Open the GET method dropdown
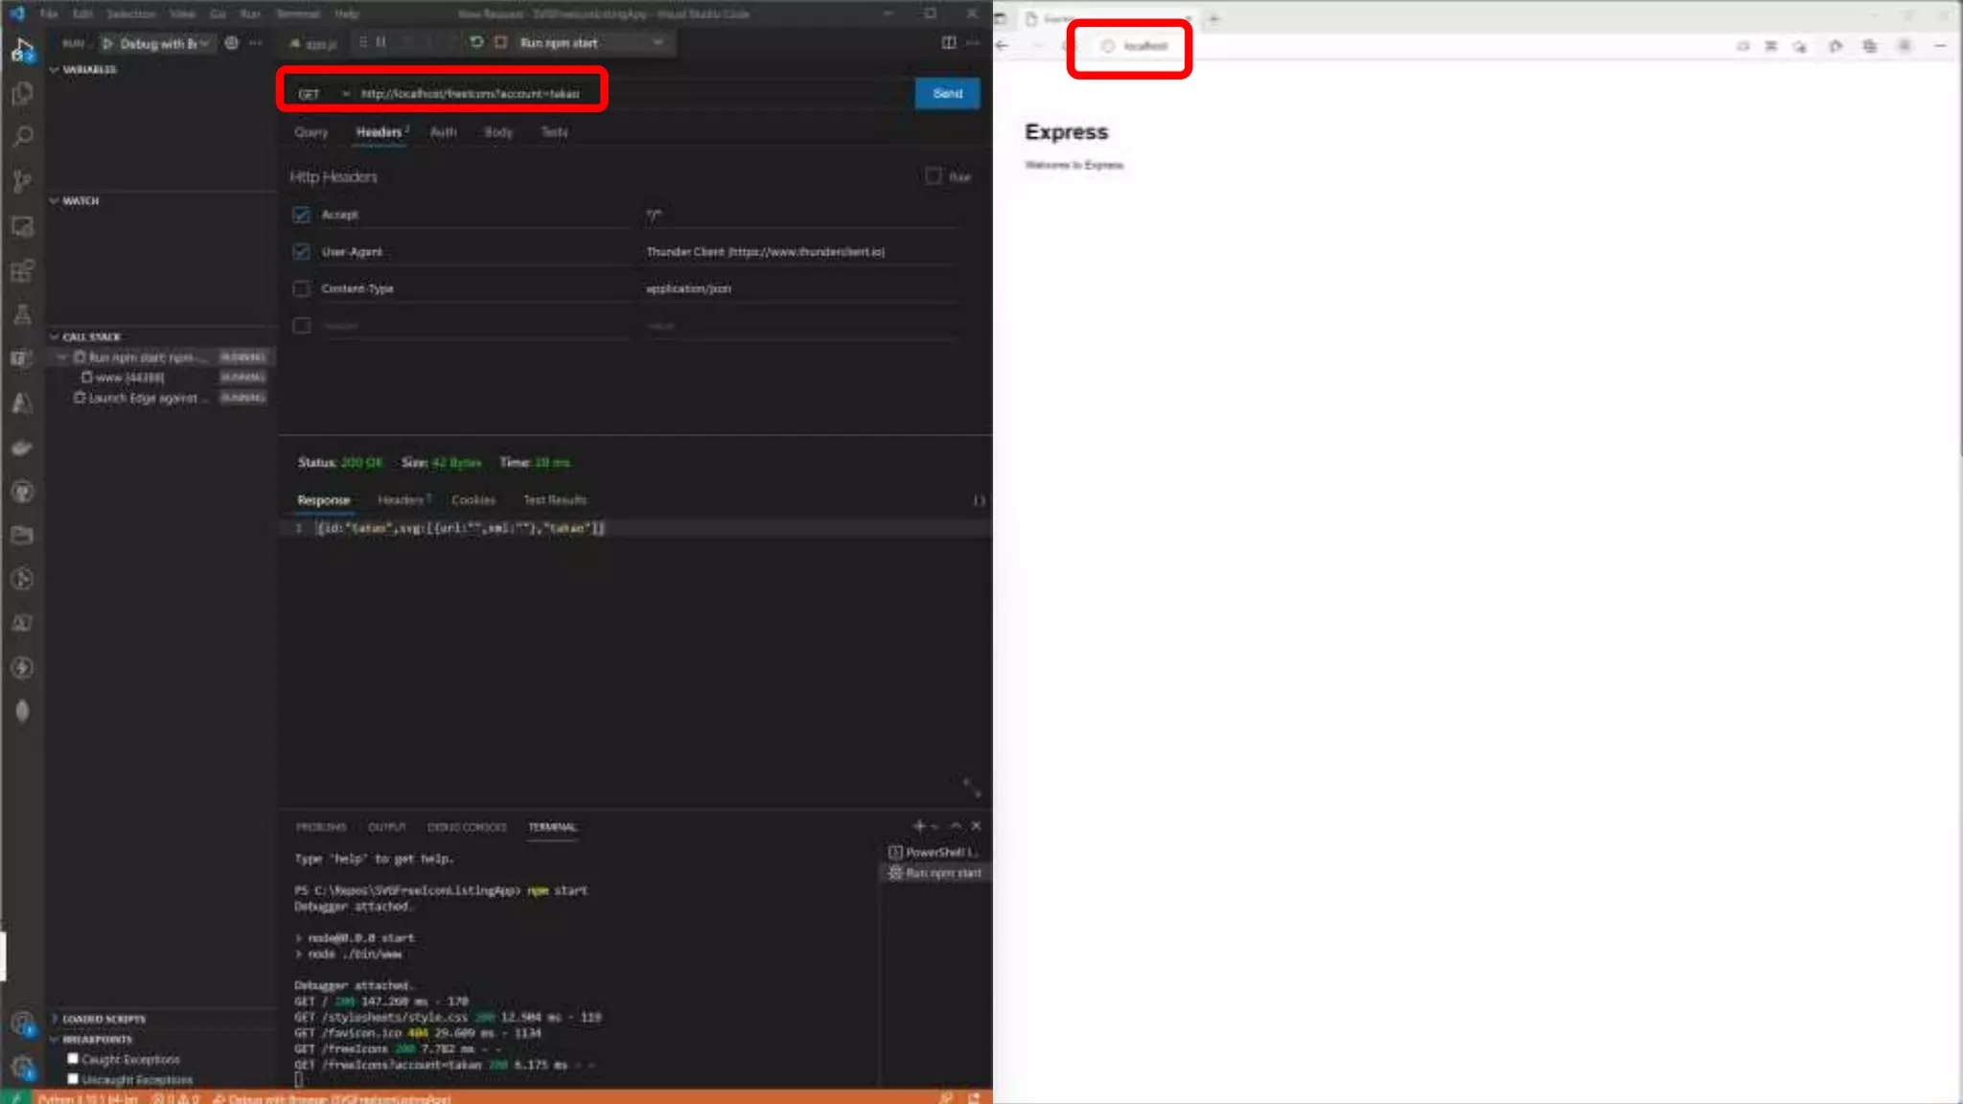1963x1104 pixels. click(322, 94)
